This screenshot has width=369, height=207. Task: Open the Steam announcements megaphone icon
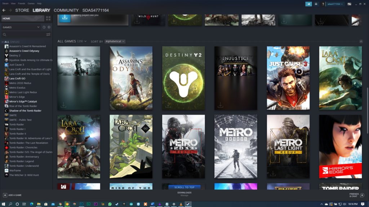[x=308, y=4]
